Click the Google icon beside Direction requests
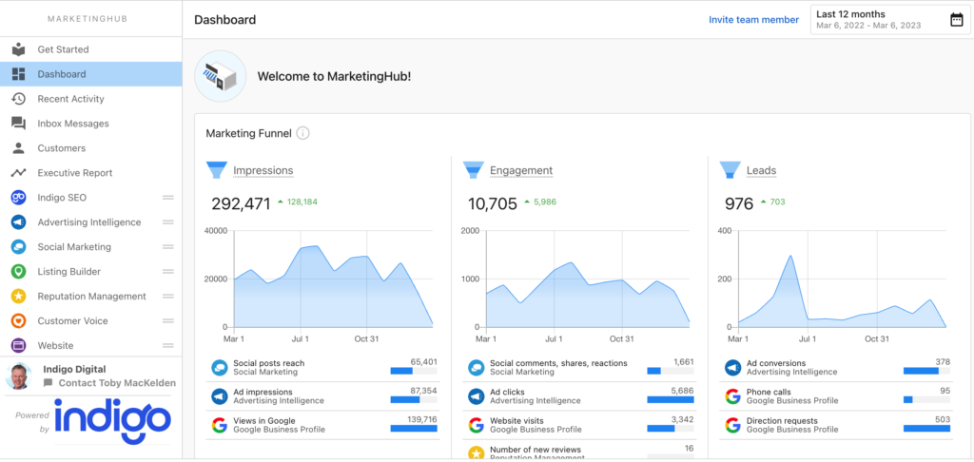 733,425
